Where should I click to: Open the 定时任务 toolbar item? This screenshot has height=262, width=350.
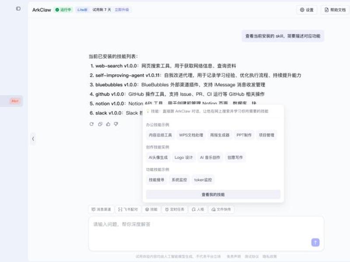coord(175,210)
